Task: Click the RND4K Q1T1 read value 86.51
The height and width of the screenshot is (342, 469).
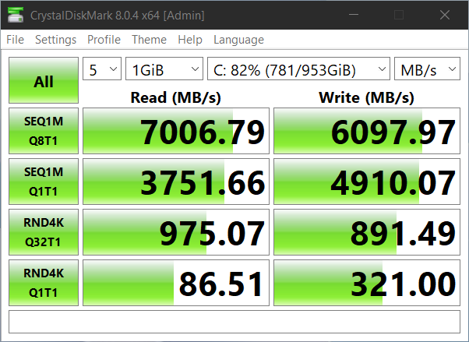Action: pos(176,283)
